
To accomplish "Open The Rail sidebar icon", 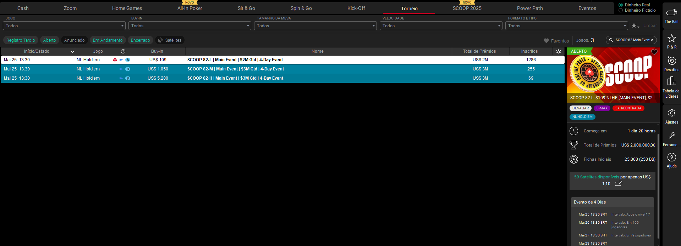I will pyautogui.click(x=671, y=13).
